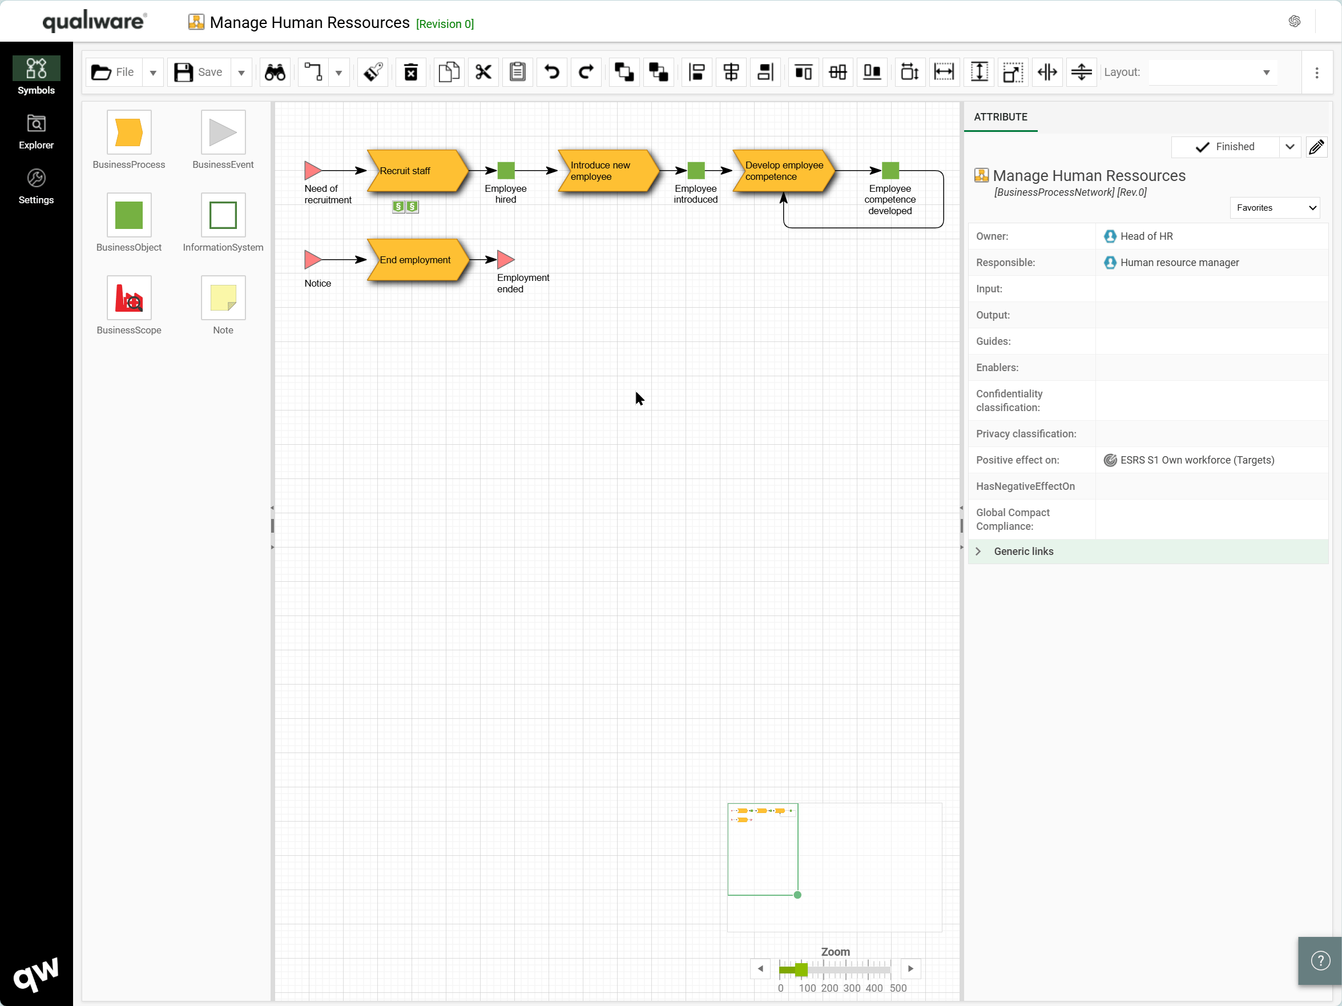Click the align top icon
The width and height of the screenshot is (1342, 1006).
coord(804,72)
